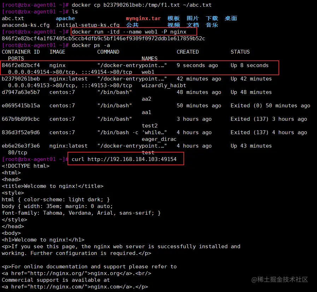Click the aa2 container name

pyautogui.click(x=146, y=99)
